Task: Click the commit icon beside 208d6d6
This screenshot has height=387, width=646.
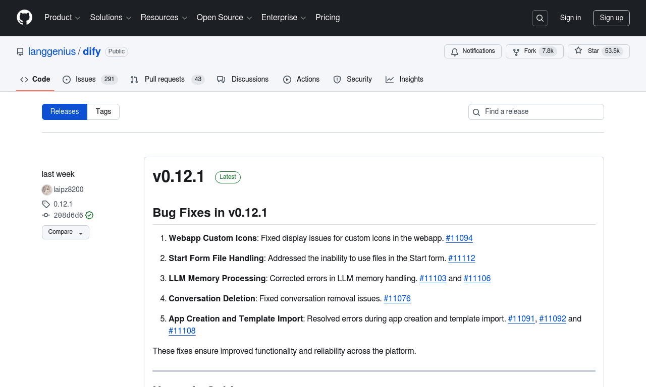Action: coord(46,215)
